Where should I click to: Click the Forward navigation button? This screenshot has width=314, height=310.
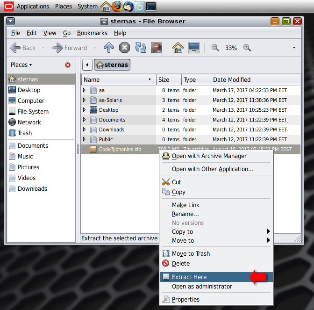[70, 48]
